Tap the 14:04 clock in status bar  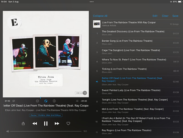click(4, 2)
